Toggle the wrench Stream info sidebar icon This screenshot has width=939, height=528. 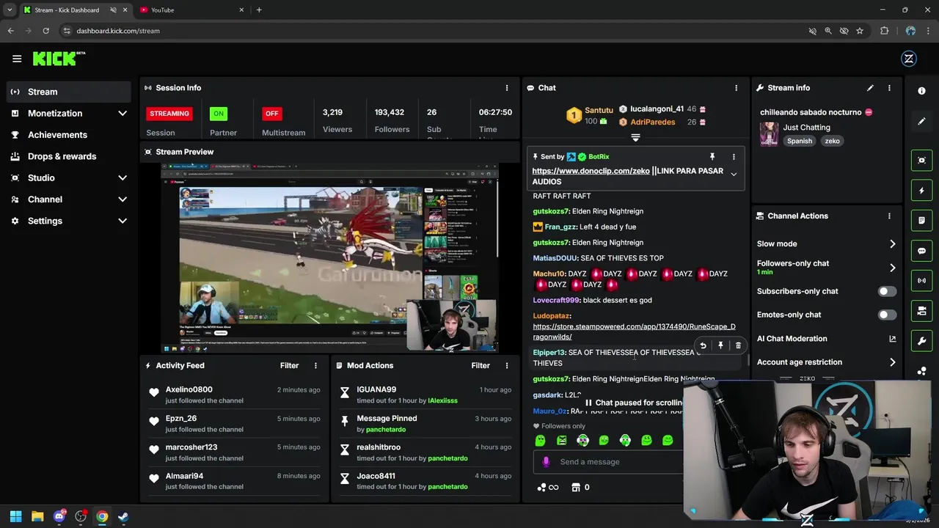[x=921, y=341]
